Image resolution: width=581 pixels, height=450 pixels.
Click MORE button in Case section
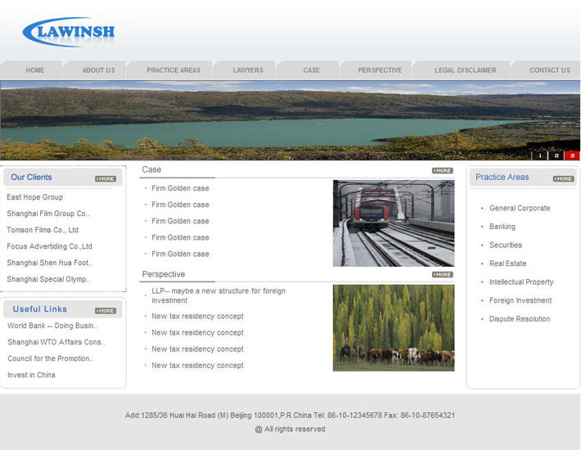443,170
